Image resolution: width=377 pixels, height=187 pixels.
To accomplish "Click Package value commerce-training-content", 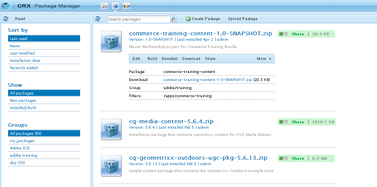I will coord(189,72).
